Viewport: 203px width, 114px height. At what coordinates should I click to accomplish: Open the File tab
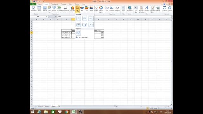click(33, 4)
